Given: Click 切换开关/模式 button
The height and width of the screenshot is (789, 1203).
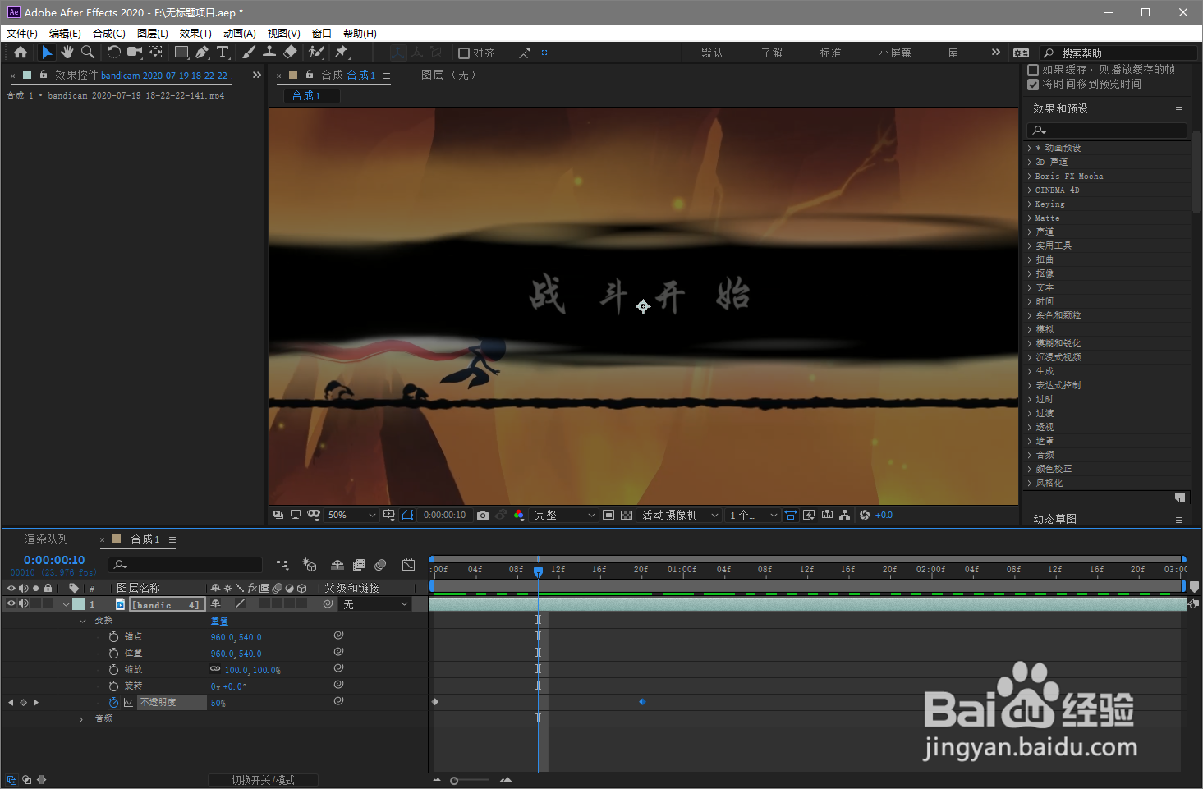Looking at the screenshot, I should pos(263,780).
